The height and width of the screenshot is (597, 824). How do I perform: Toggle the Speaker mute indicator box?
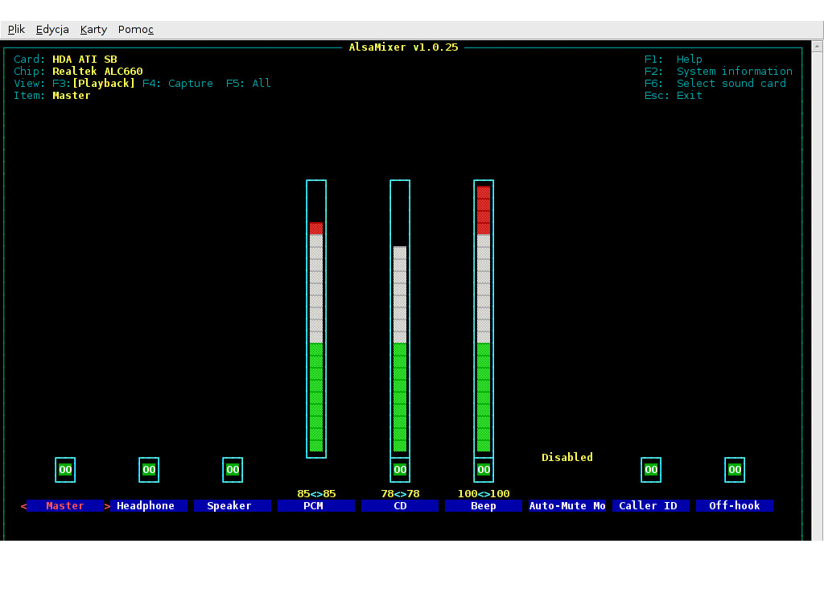pos(233,470)
